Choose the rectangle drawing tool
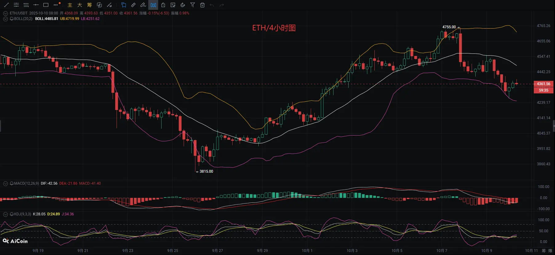 [46, 5]
